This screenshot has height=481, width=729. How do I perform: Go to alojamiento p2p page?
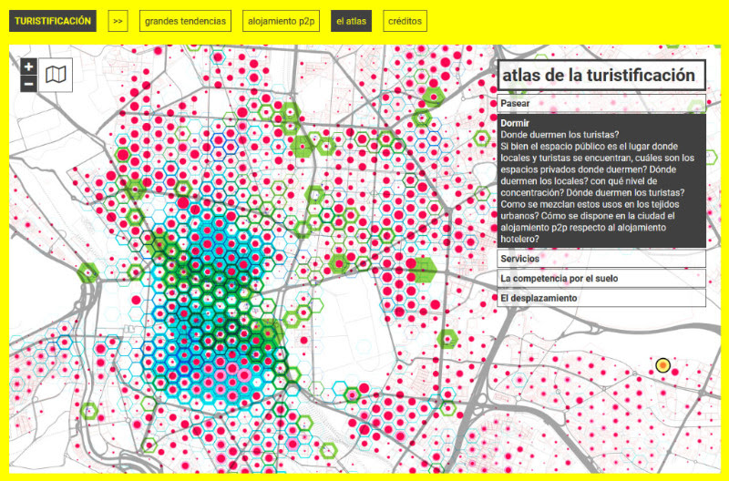pos(282,21)
